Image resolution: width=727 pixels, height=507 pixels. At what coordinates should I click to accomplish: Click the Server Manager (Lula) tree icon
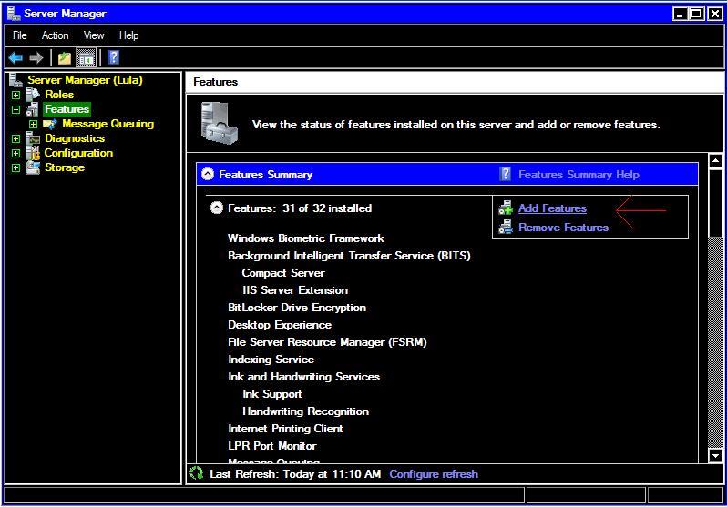tap(15, 80)
